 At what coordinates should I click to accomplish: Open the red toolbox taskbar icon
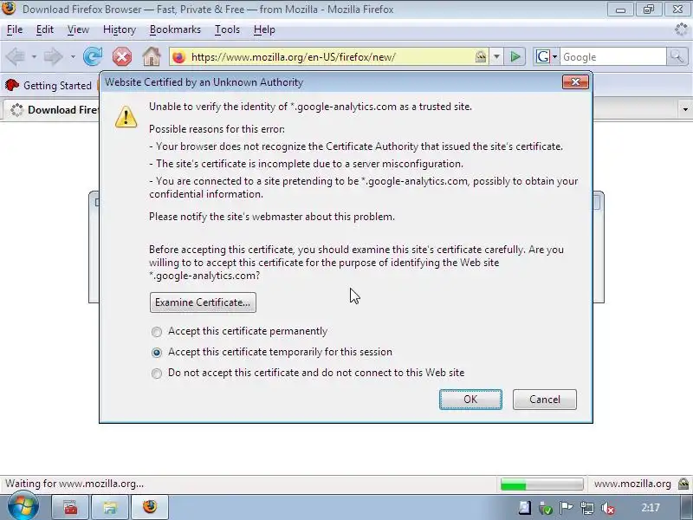click(x=71, y=507)
